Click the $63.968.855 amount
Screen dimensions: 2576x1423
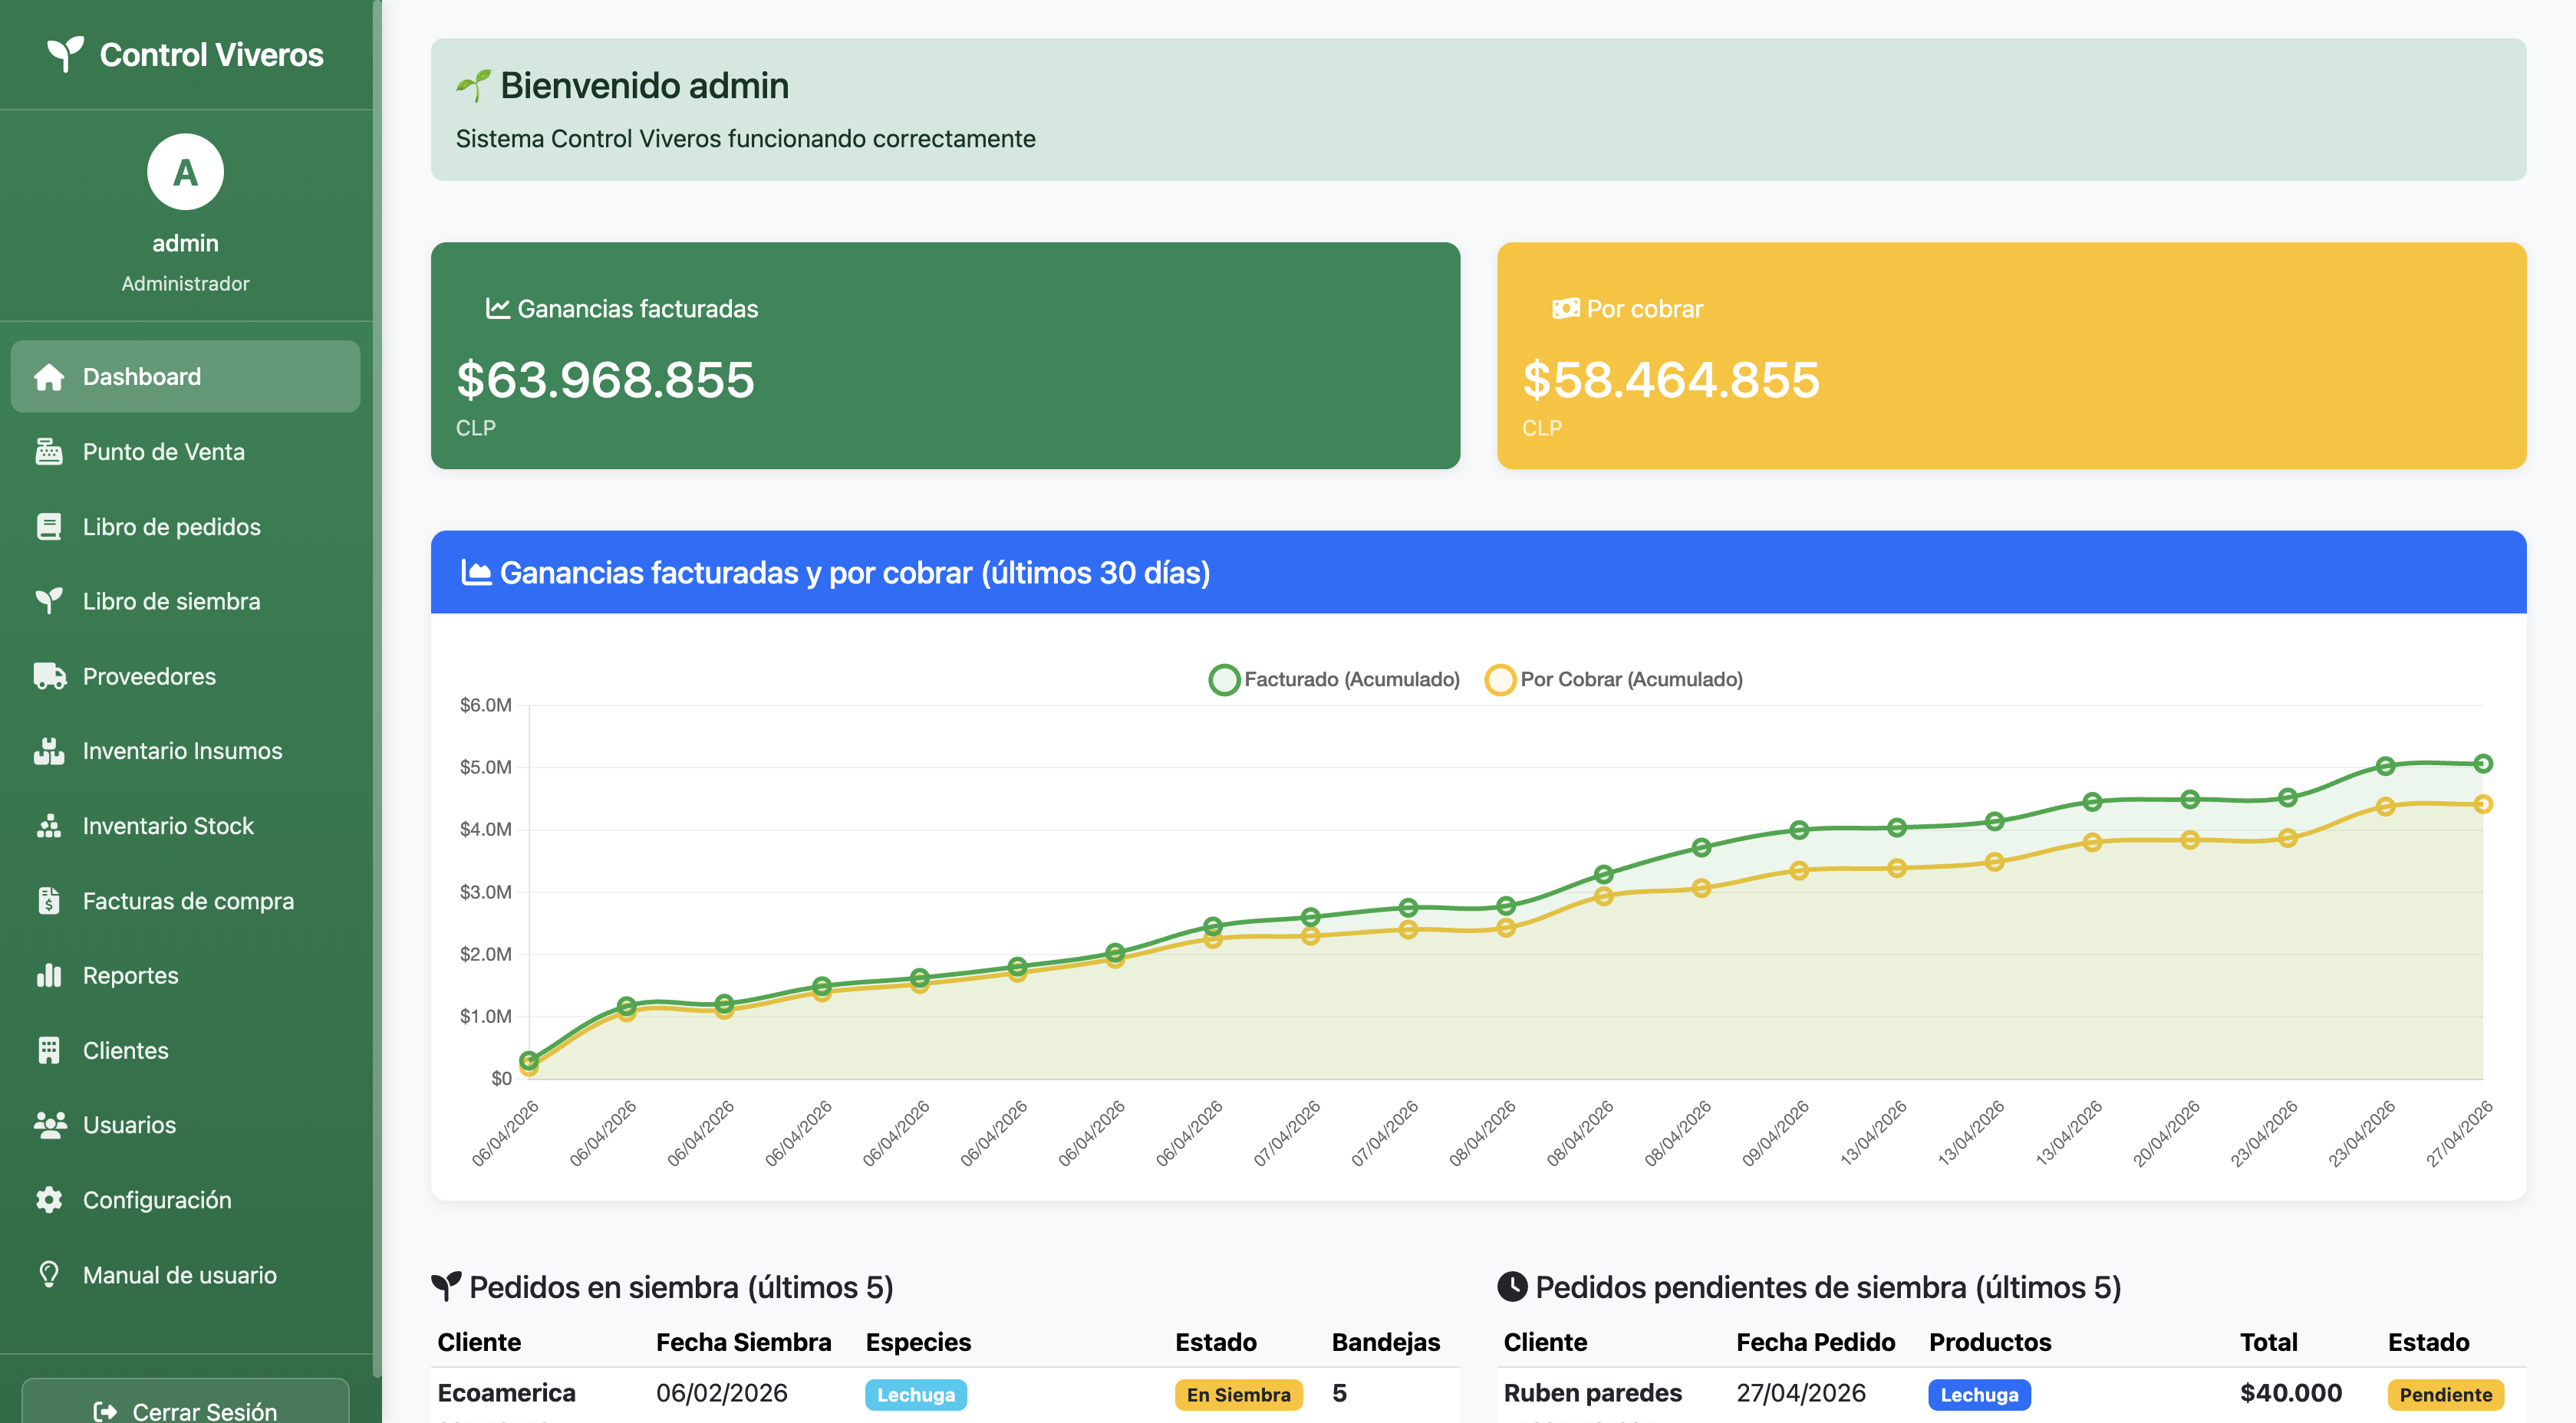pyautogui.click(x=605, y=380)
